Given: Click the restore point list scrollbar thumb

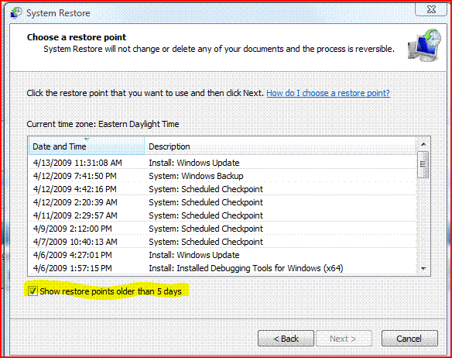Looking at the screenshot, I should click(423, 164).
